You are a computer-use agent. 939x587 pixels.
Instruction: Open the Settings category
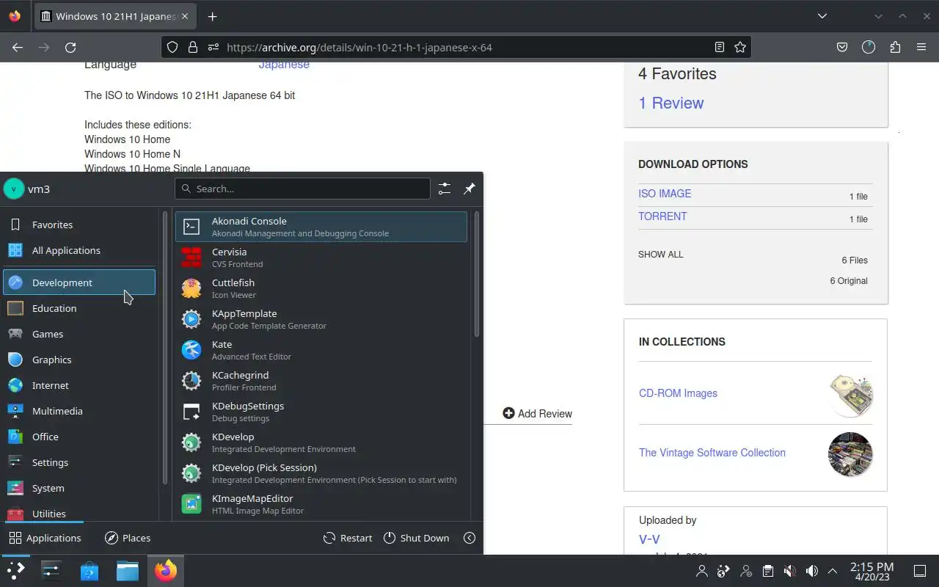click(x=79, y=462)
